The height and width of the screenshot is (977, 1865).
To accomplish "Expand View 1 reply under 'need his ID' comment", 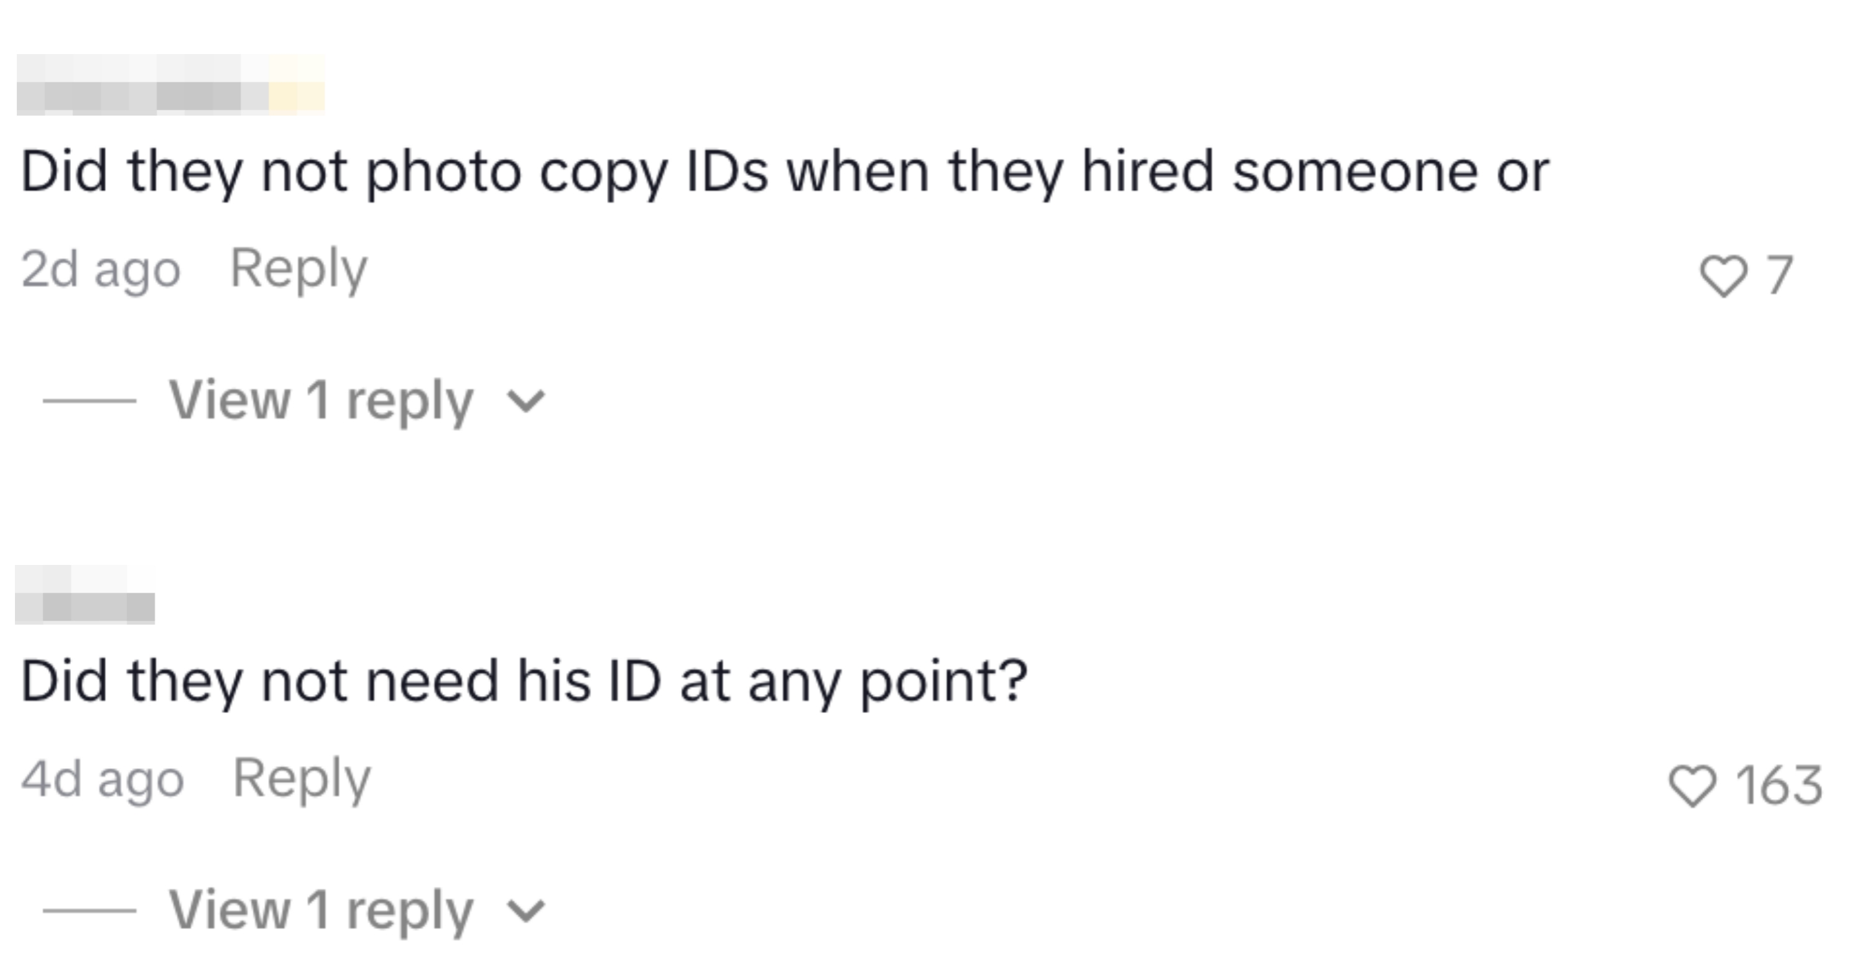I will [x=321, y=910].
